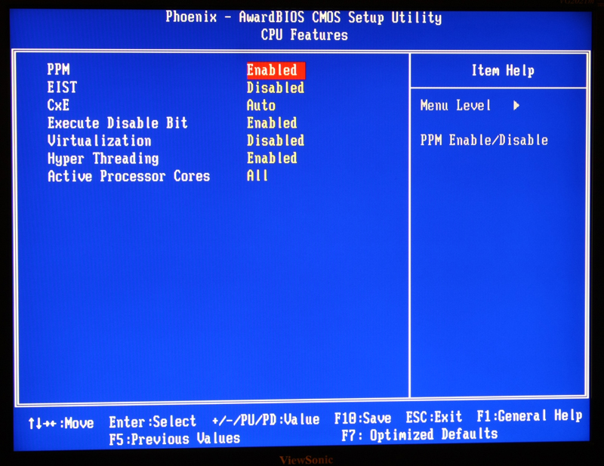Select the EIST setting label
Viewport: 604px width, 466px height.
coord(62,87)
